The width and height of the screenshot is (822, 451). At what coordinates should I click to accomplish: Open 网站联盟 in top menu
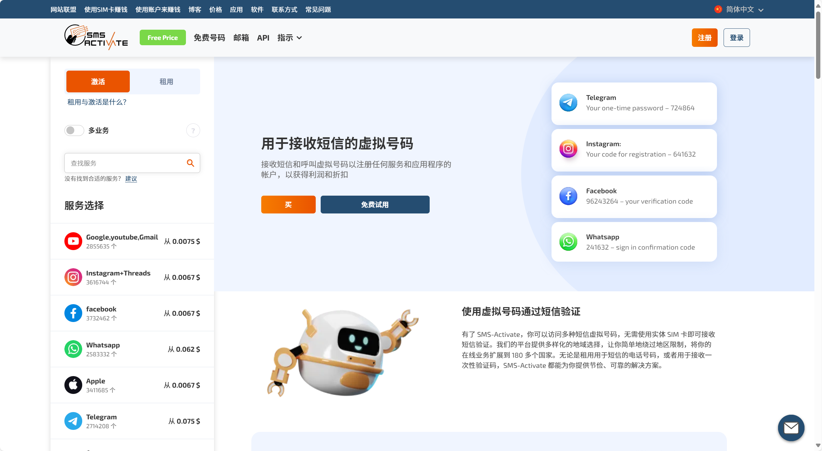[x=63, y=10]
